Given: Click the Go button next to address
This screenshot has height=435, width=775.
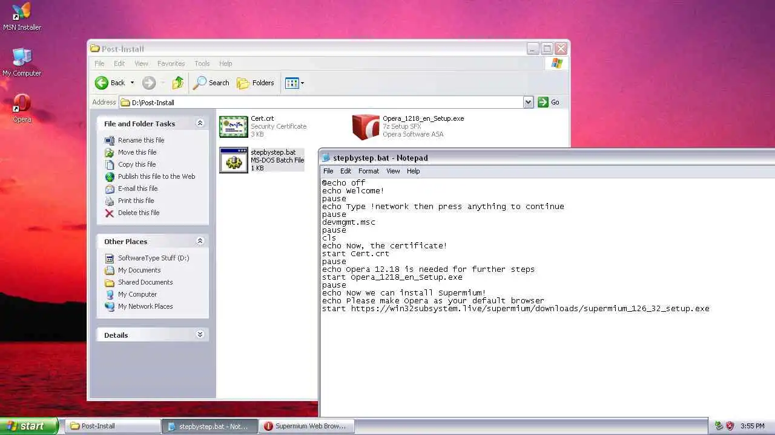Looking at the screenshot, I should (549, 102).
